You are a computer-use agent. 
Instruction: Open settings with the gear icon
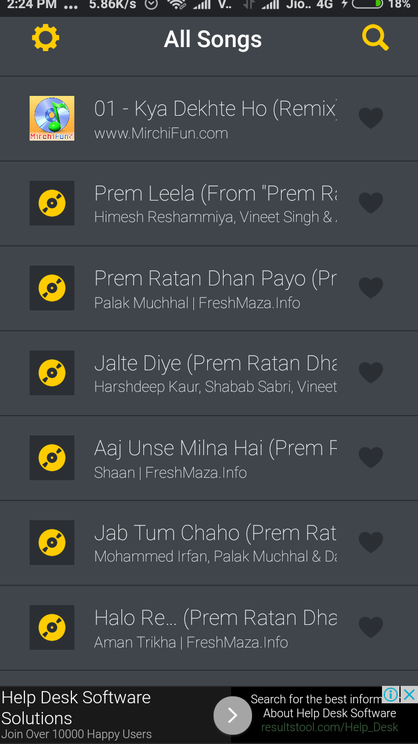pyautogui.click(x=45, y=38)
